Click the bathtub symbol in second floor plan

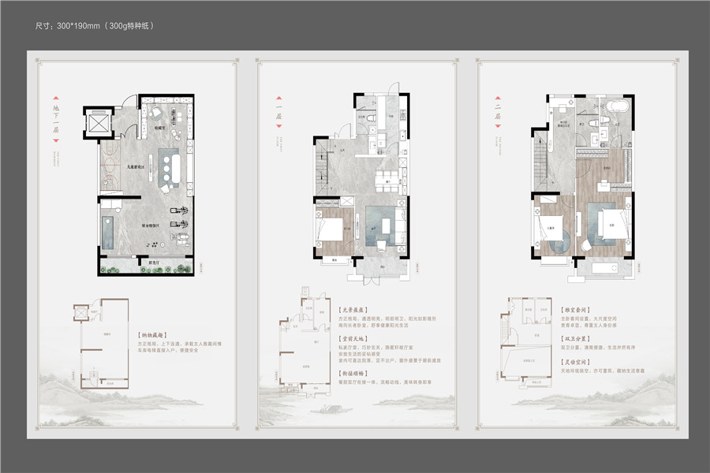[618, 108]
